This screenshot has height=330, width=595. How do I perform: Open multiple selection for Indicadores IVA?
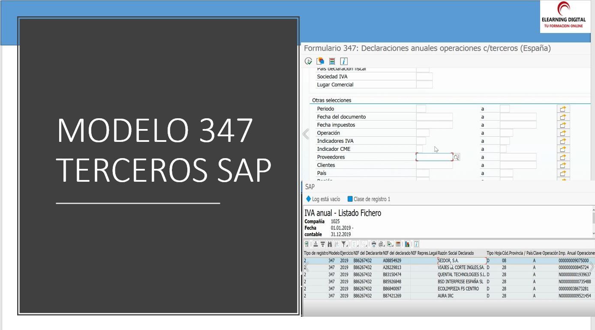[563, 141]
